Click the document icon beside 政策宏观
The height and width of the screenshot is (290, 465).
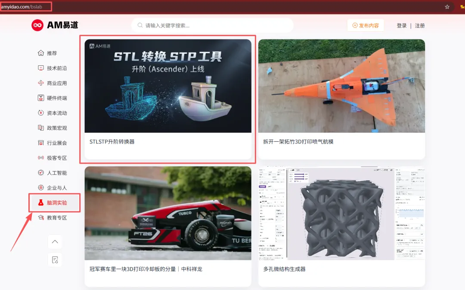point(41,128)
